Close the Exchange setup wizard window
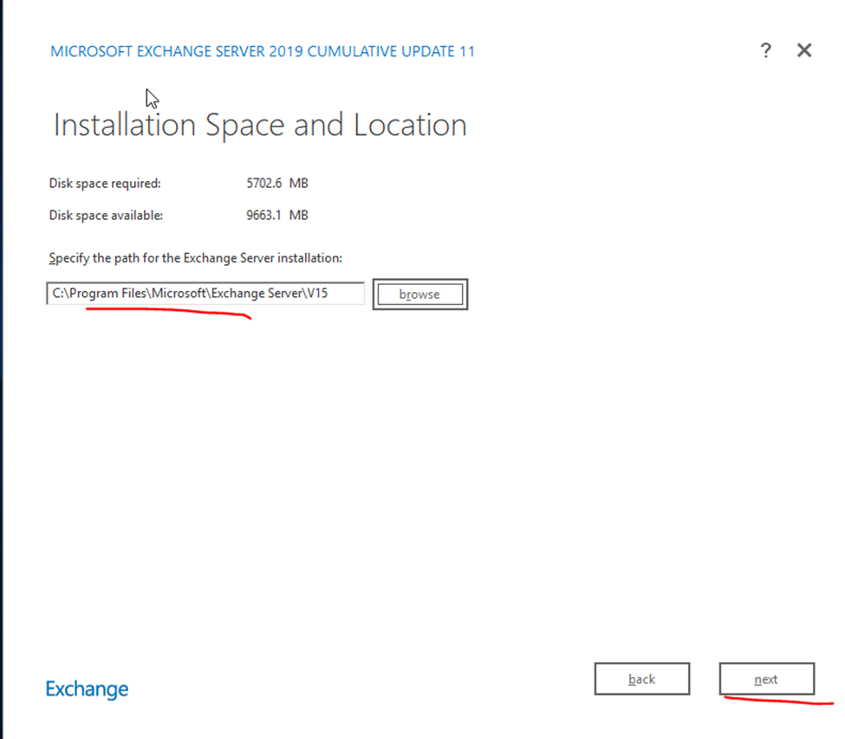This screenshot has height=739, width=845. [x=804, y=51]
